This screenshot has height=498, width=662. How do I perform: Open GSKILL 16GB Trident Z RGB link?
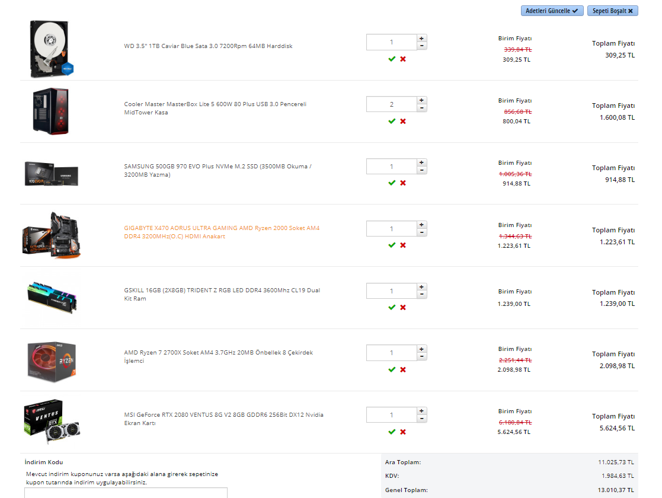[222, 294]
